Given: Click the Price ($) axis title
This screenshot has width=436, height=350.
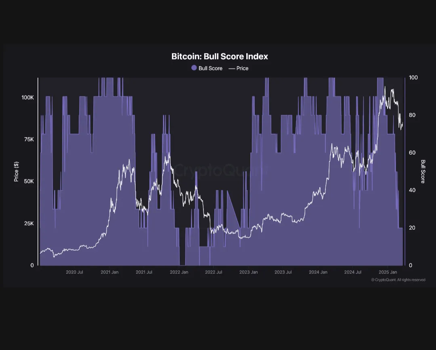Looking at the screenshot, I should [x=16, y=172].
